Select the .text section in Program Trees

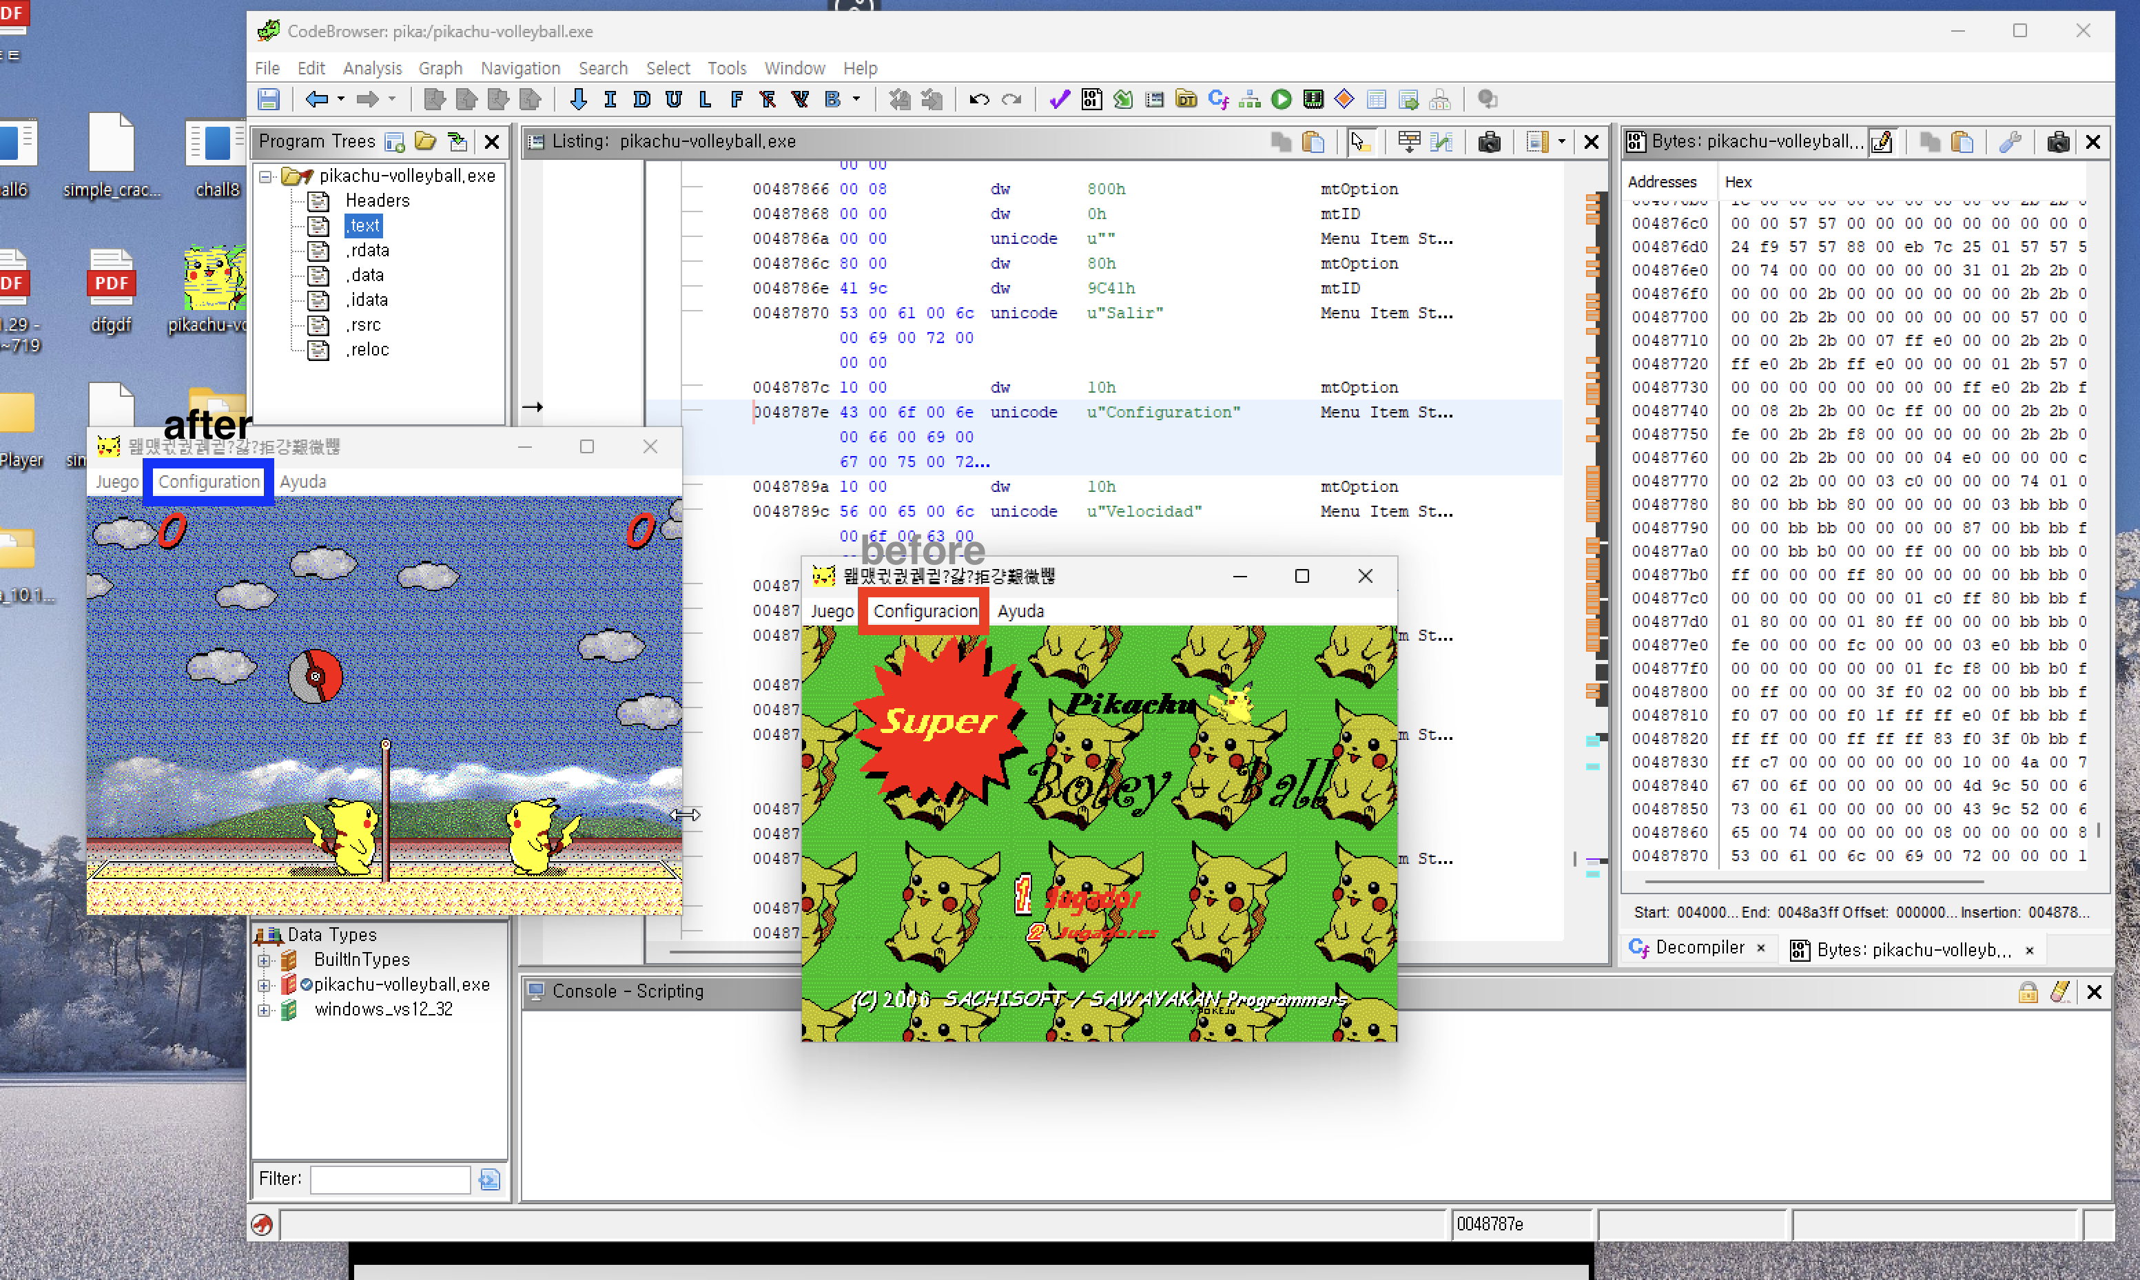coord(364,226)
